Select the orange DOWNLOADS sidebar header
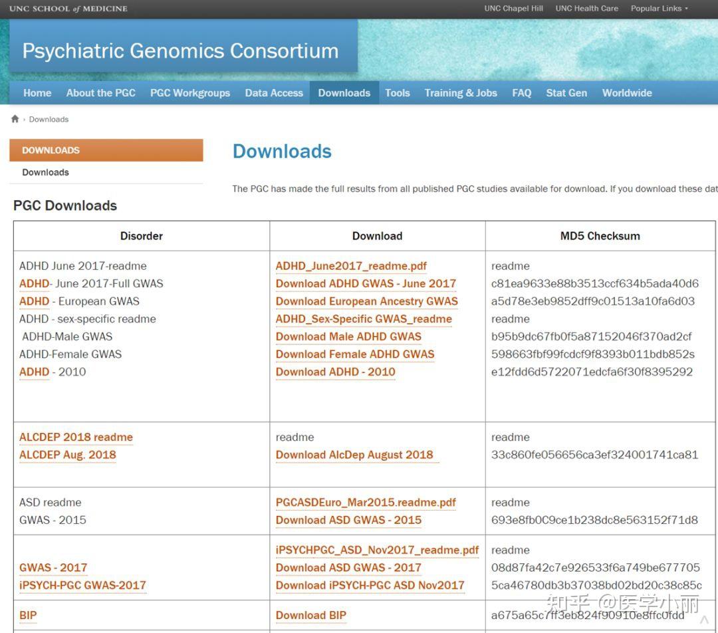The height and width of the screenshot is (633, 718). coord(106,150)
